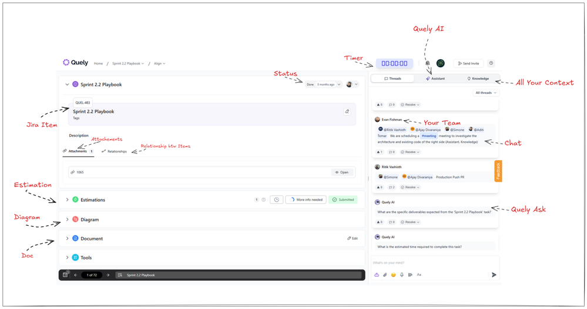
Task: Click the 00:00:00 timer
Action: 394,63
